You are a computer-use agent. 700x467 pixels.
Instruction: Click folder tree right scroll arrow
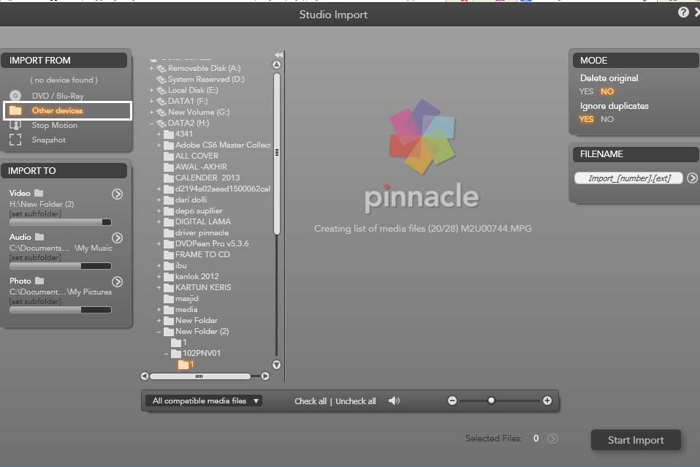click(x=265, y=376)
